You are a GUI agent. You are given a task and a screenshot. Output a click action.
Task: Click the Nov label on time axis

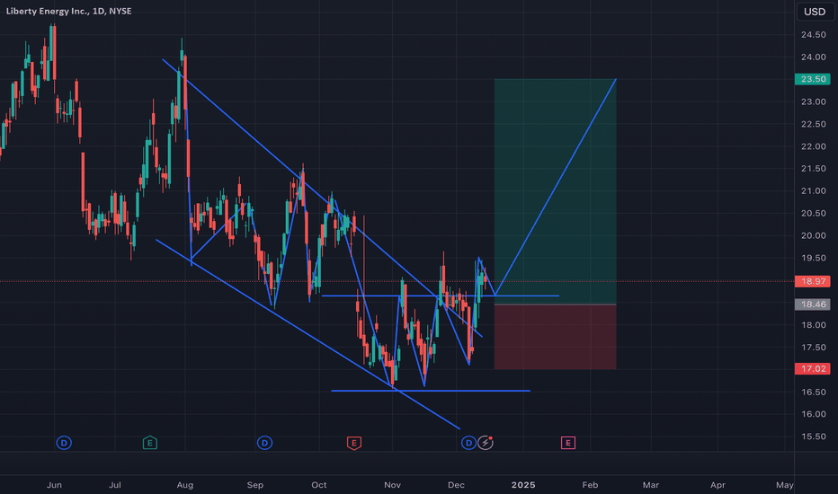click(392, 485)
